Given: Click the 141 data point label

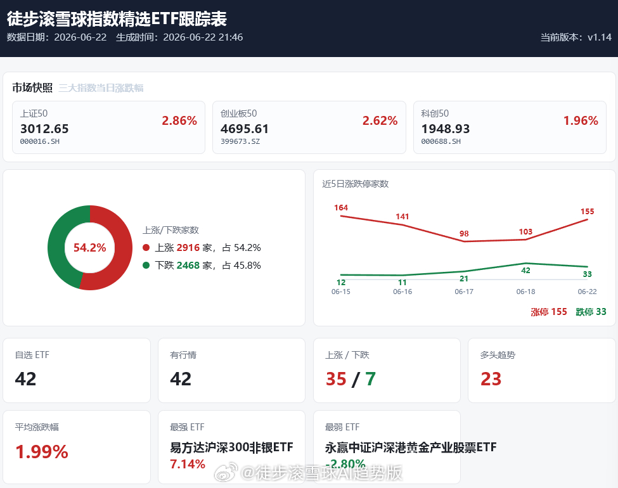Looking at the screenshot, I should pos(402,216).
